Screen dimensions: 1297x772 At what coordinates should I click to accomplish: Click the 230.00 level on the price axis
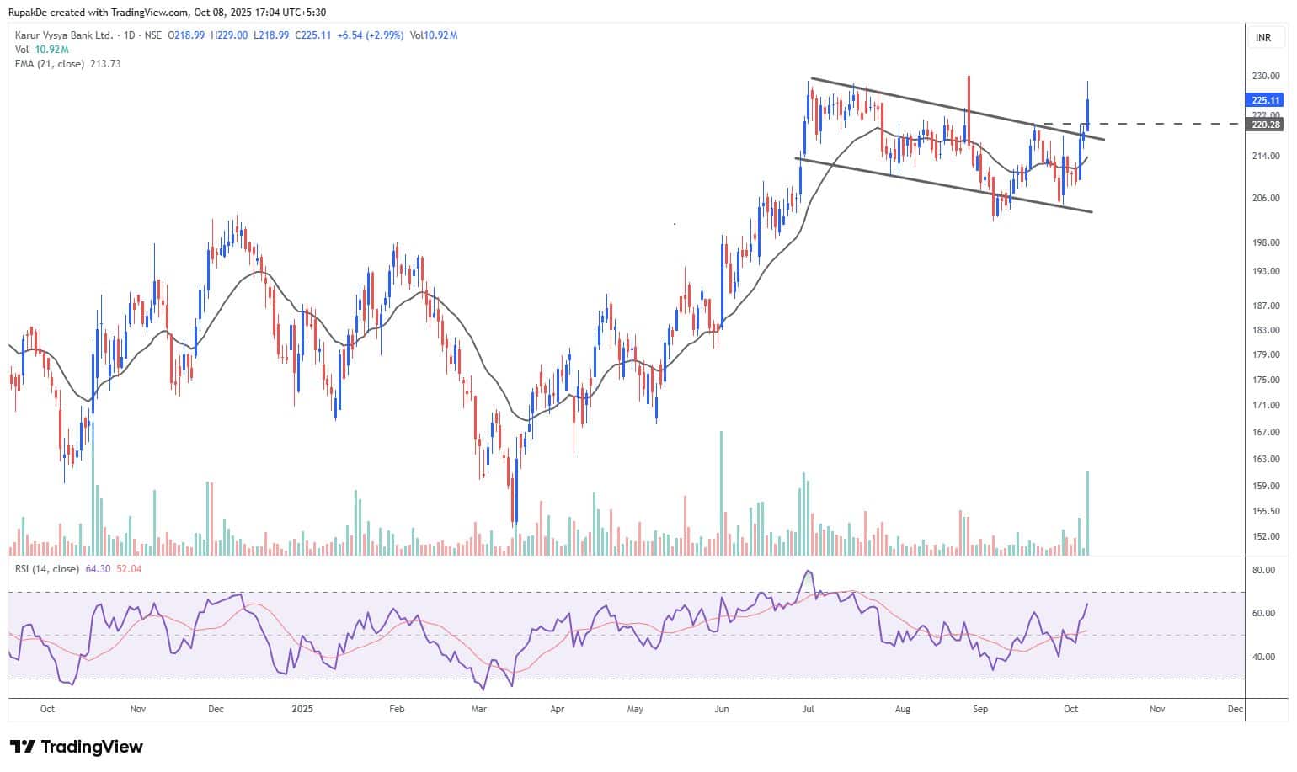coord(1265,76)
